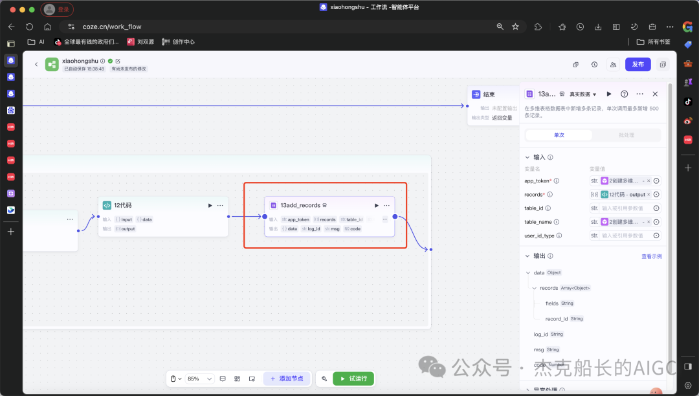Click the 登录 profile button in browser

click(x=57, y=9)
